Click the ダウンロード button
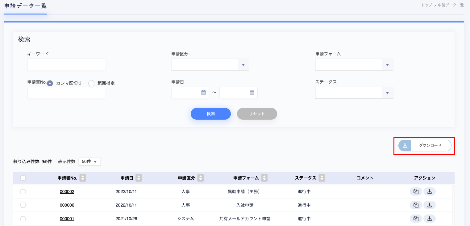Screen dimensions: 470x226 [425, 146]
